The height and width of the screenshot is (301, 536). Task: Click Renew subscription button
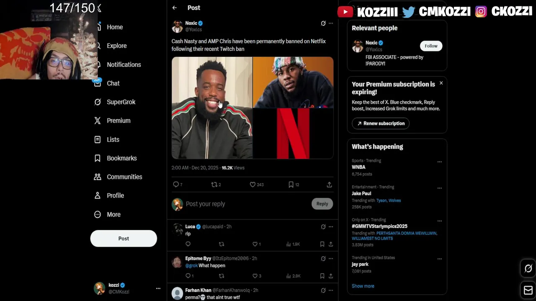pyautogui.click(x=381, y=123)
